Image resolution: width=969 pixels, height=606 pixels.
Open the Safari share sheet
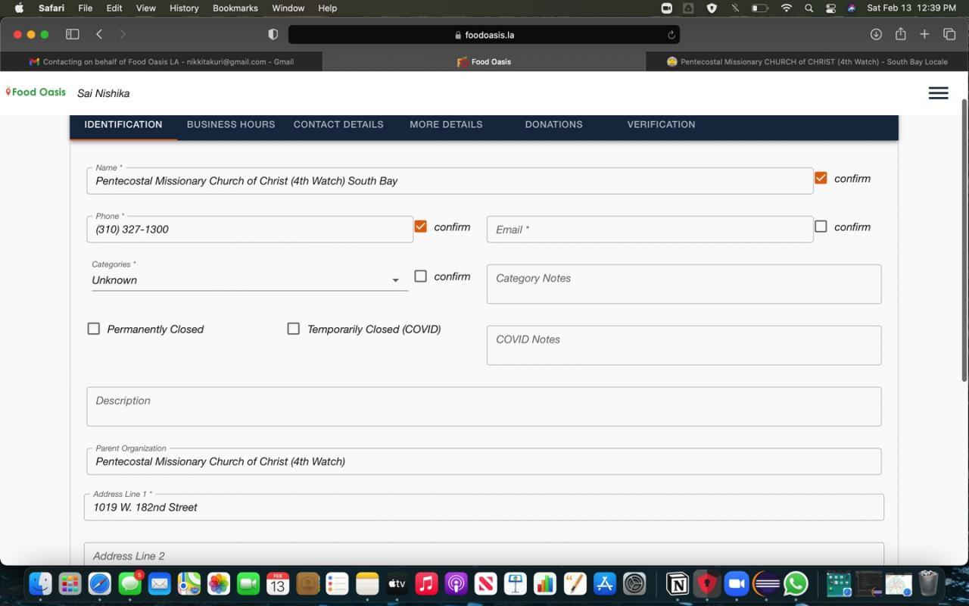(900, 34)
